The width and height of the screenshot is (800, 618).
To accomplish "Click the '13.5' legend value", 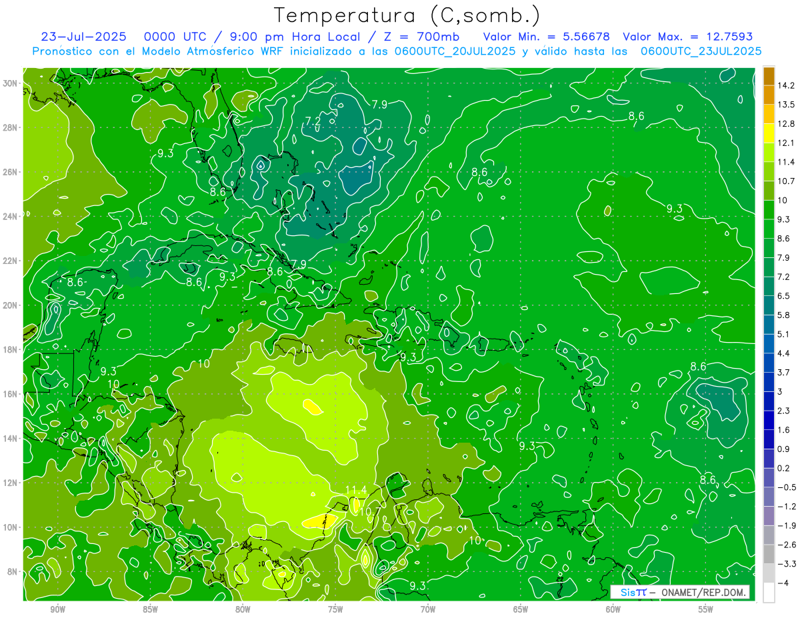I will click(787, 105).
